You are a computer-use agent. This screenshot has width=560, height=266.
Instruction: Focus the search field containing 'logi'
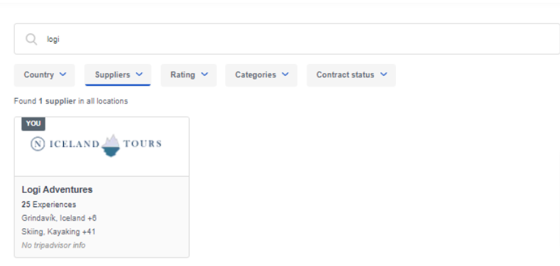click(x=287, y=39)
